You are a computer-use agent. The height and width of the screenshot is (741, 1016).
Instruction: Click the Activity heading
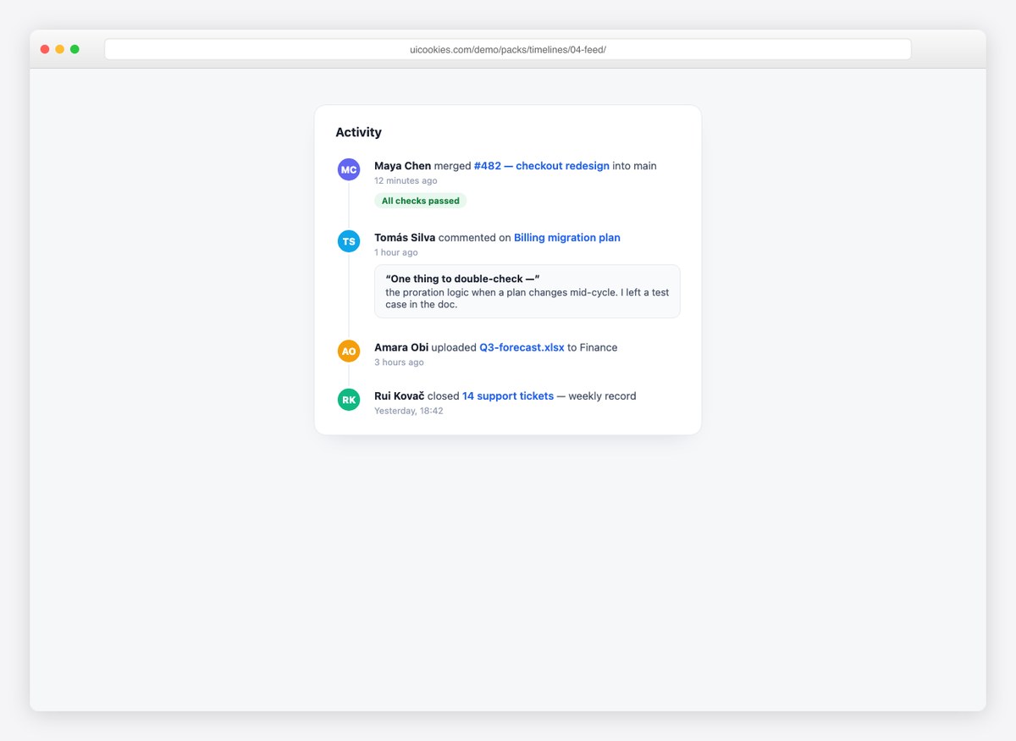359,132
